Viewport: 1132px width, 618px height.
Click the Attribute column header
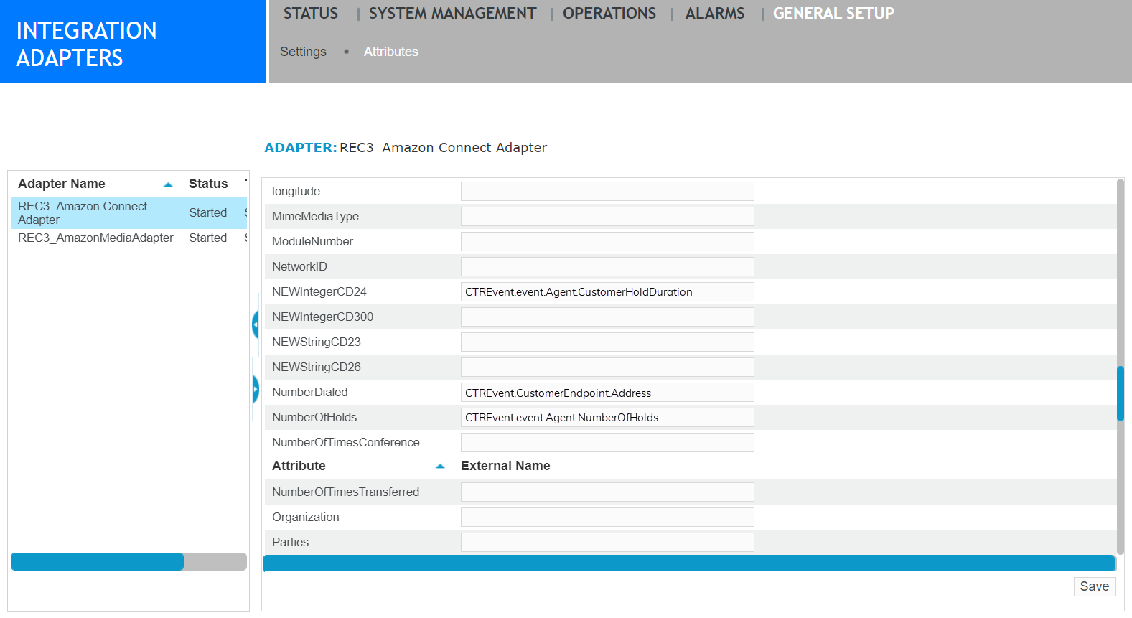point(299,466)
